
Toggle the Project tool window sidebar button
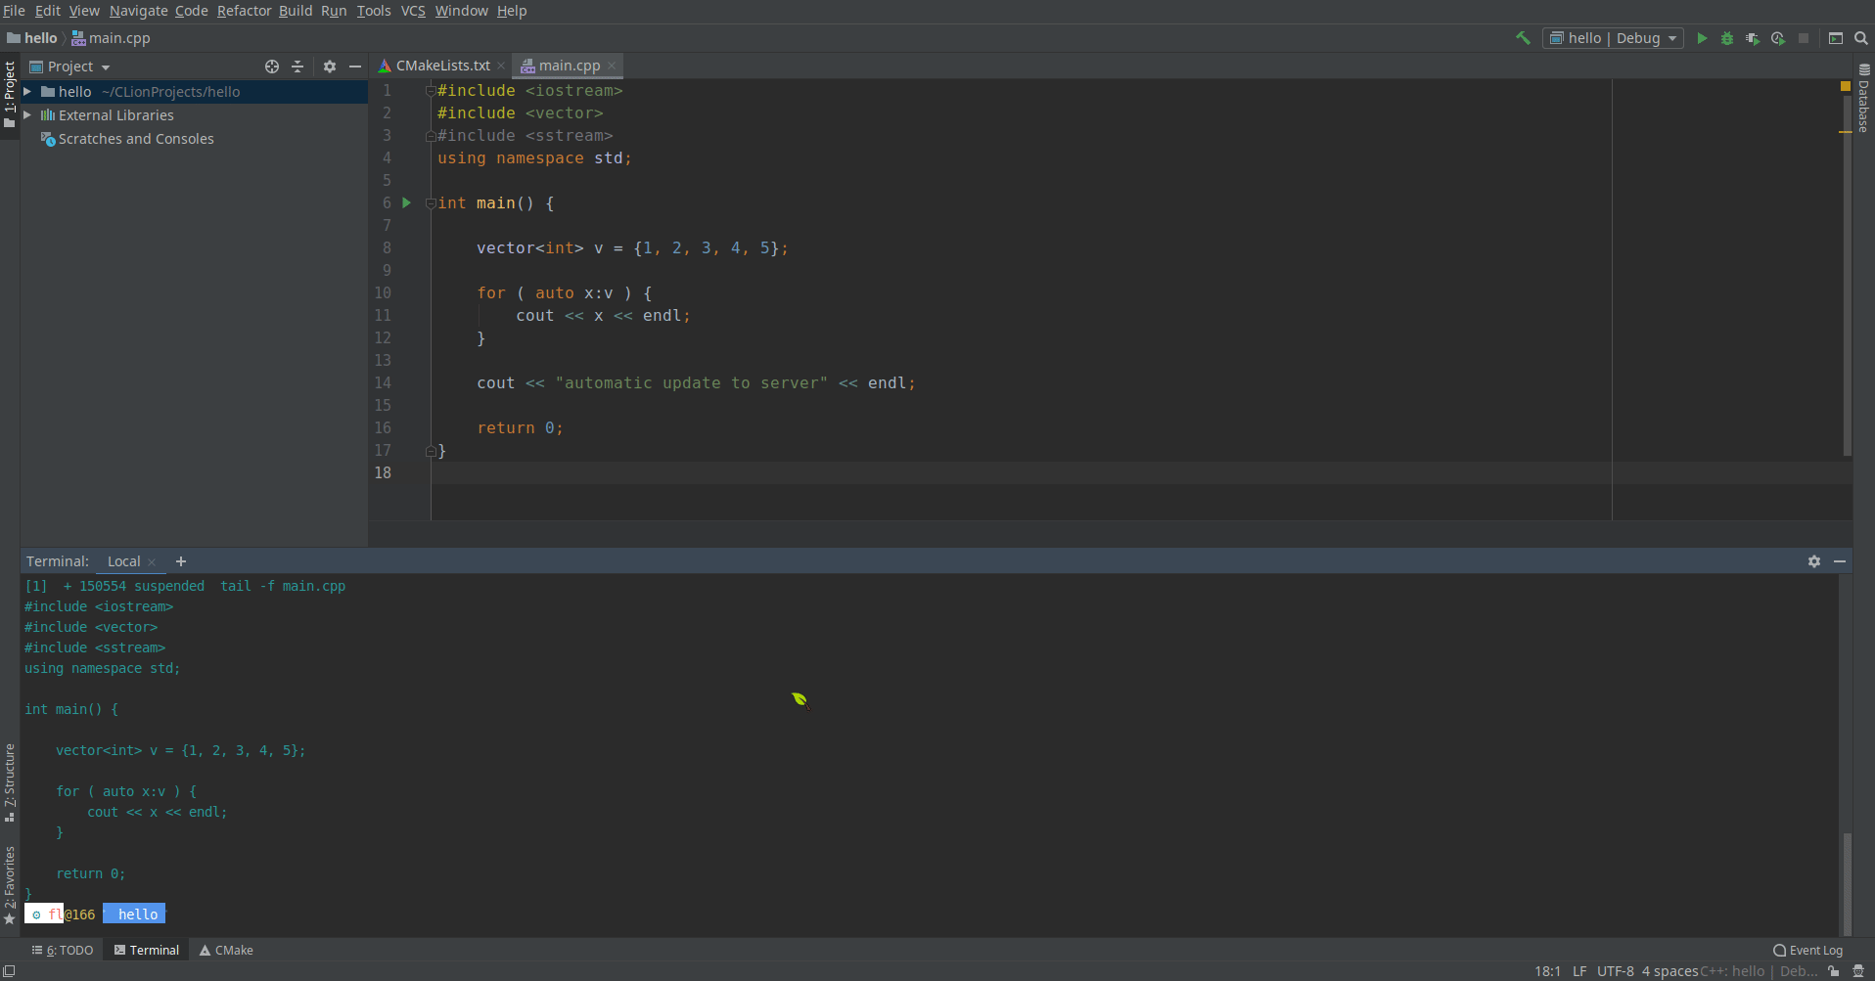[x=10, y=96]
